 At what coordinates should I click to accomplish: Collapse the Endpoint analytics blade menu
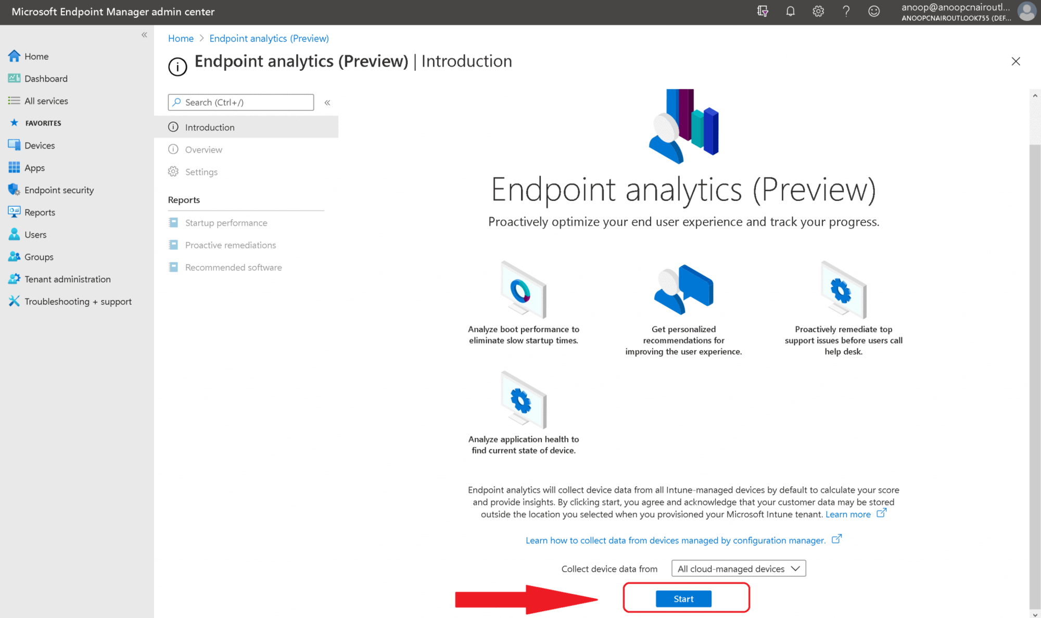tap(327, 103)
